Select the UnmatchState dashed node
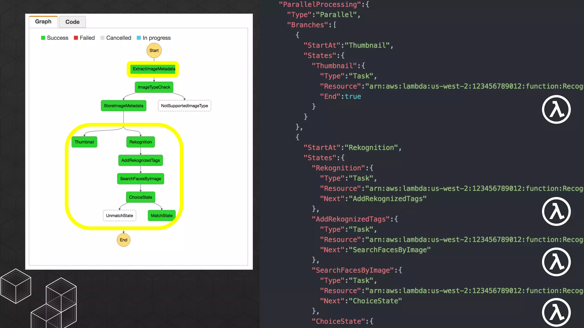 click(x=119, y=216)
